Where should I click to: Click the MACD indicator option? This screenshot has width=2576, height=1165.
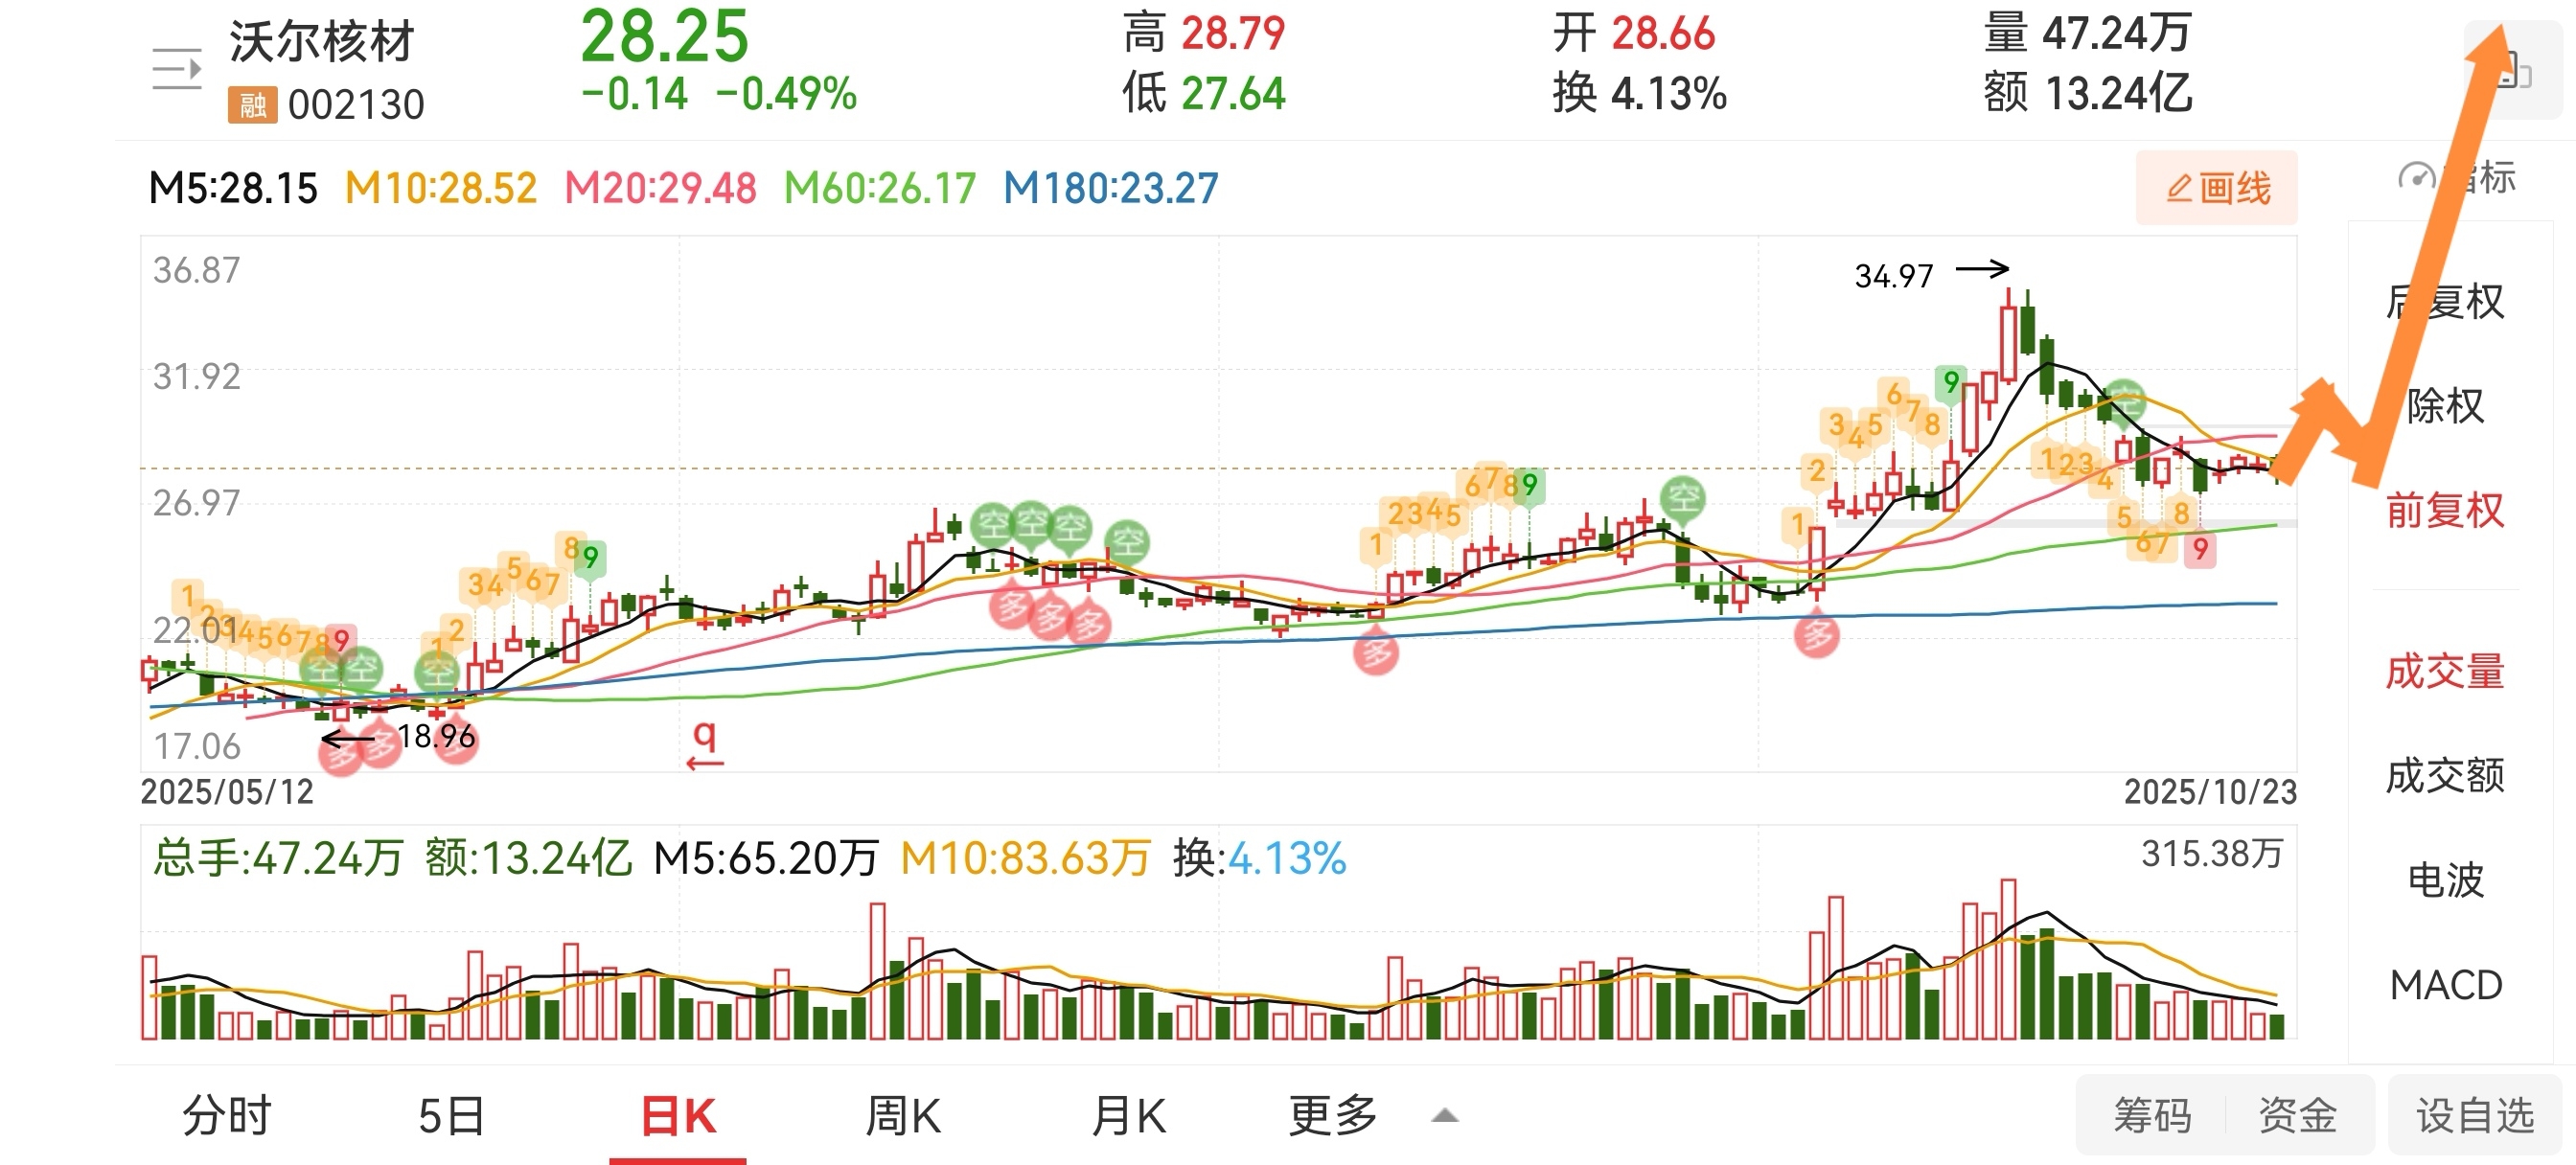[2444, 985]
